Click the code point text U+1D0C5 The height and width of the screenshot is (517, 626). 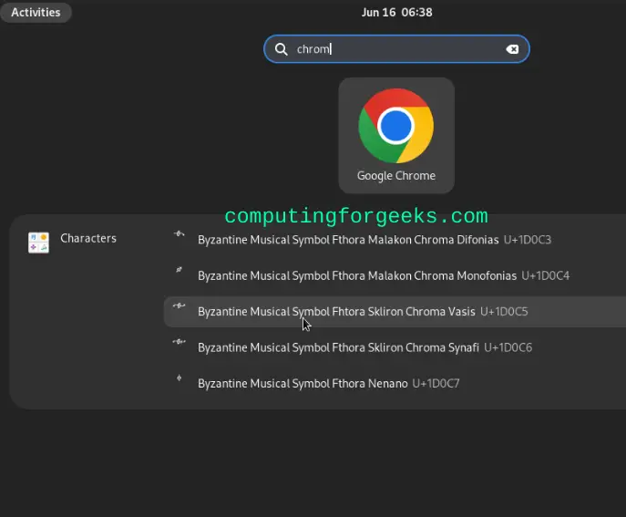tap(504, 312)
